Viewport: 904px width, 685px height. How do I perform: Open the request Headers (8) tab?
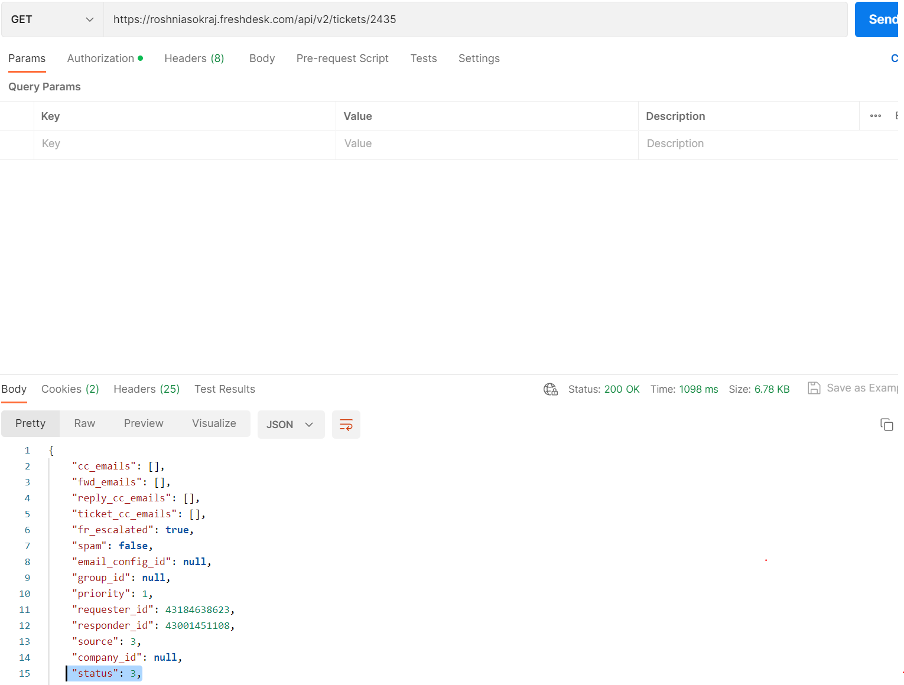(x=194, y=58)
